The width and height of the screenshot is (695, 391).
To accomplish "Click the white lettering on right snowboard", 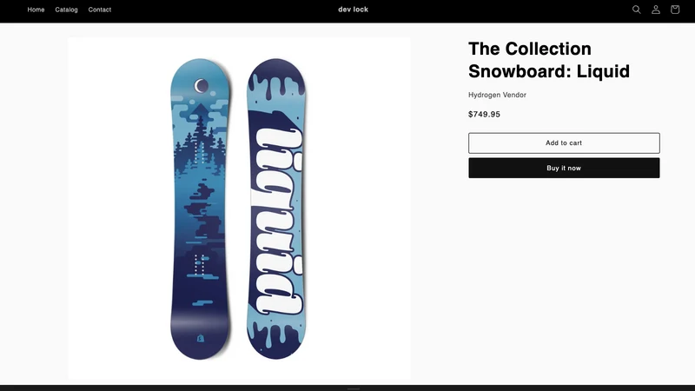I will point(277,221).
